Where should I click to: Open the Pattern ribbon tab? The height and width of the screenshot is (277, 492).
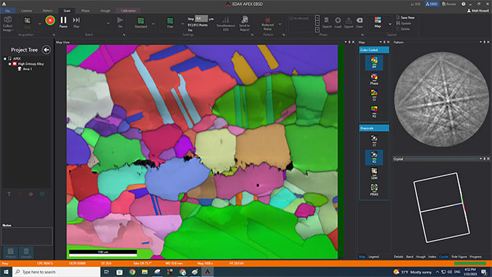pos(47,11)
